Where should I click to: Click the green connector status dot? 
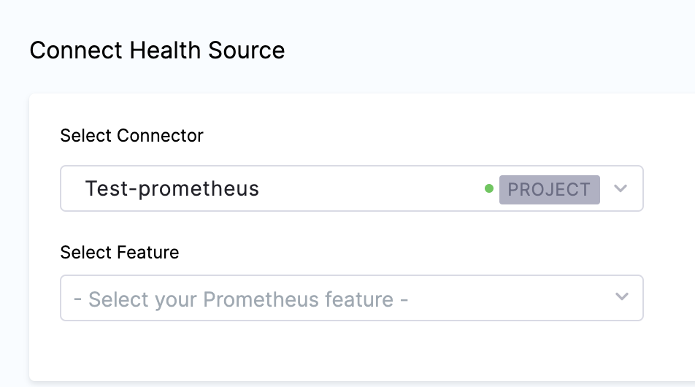coord(489,189)
